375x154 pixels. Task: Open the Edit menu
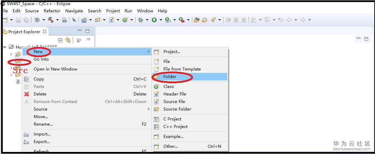(x=16, y=11)
